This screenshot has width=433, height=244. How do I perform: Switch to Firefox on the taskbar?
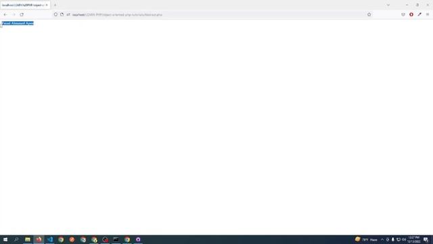coord(39,239)
